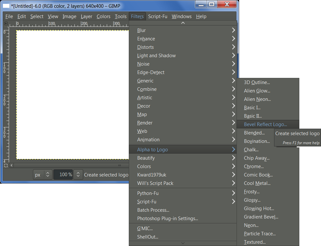The width and height of the screenshot is (321, 246).
Task: Open Photoshop Plug-in Settings
Action: [183, 219]
